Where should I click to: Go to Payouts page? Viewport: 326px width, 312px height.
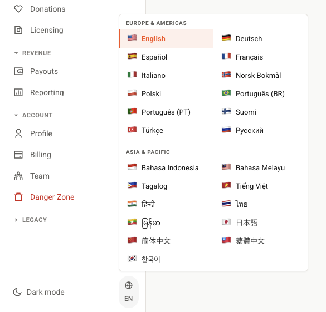[x=44, y=72]
